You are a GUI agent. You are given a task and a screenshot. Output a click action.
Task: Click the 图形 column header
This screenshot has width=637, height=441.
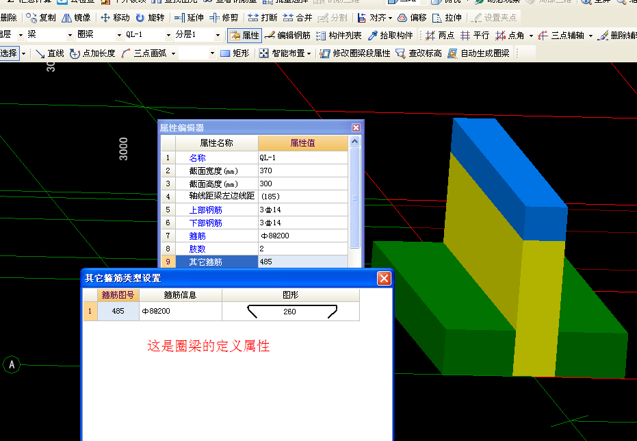(x=291, y=294)
